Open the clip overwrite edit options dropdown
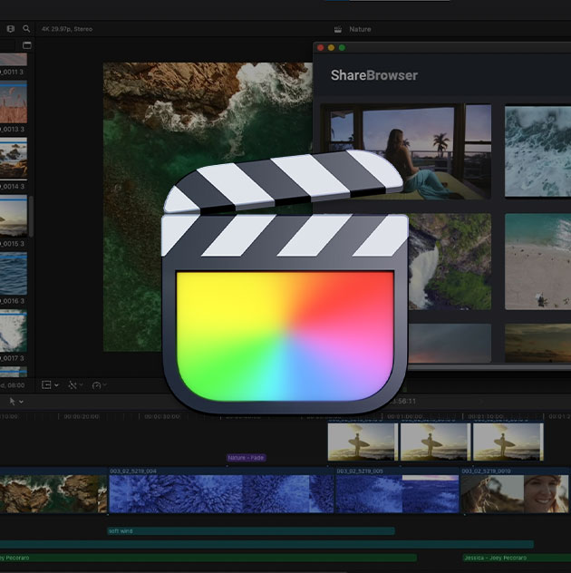571x573 pixels. coord(50,384)
